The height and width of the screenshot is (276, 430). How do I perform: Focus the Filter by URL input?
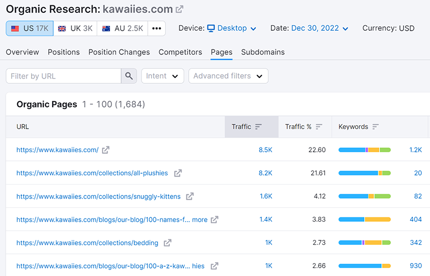click(x=63, y=76)
